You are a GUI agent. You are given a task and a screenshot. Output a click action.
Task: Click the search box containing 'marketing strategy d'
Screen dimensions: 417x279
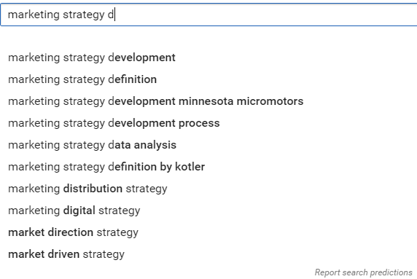[208, 15]
